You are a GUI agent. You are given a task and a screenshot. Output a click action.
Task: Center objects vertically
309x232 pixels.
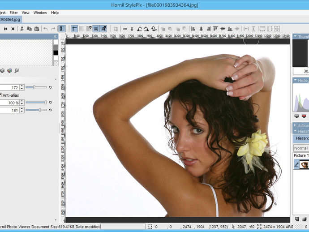coord(223,29)
